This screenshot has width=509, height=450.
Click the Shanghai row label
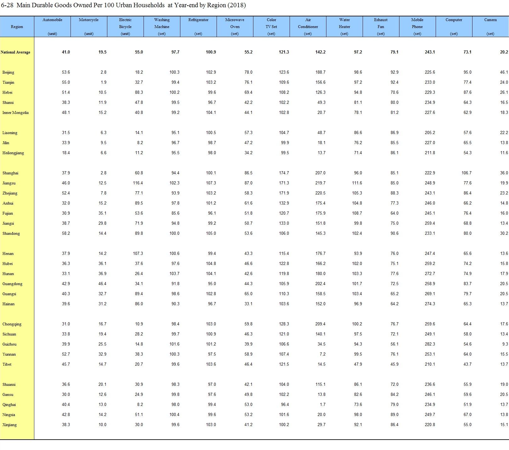tap(10, 173)
